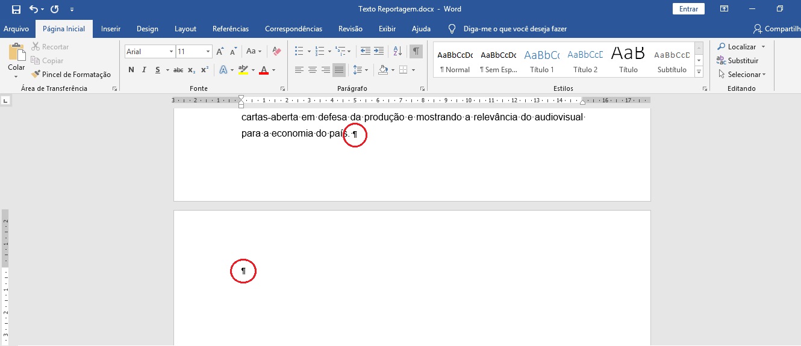The height and width of the screenshot is (346, 801).
Task: Switch to the Design tab
Action: 148,29
